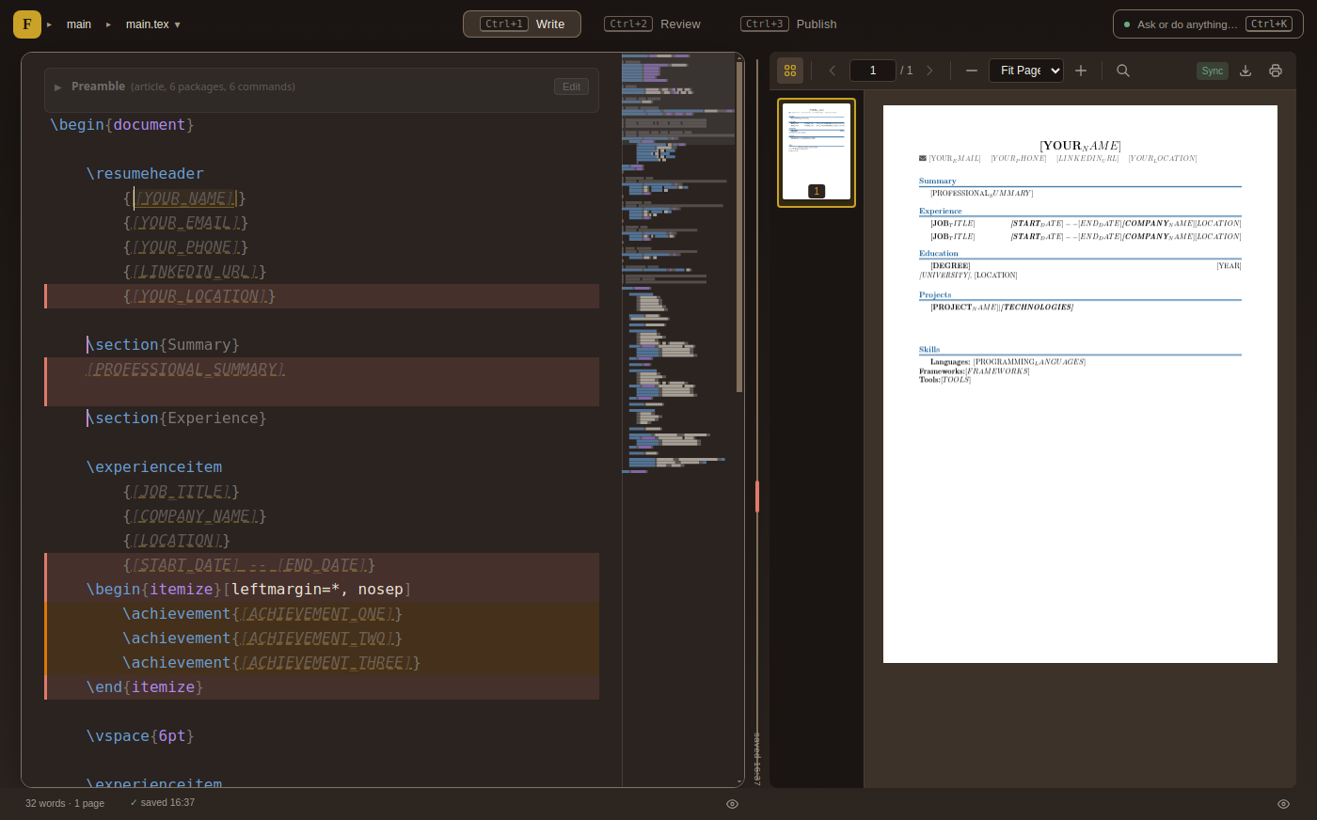1317x820 pixels.
Task: Go to next PDF page
Action: pyautogui.click(x=929, y=71)
